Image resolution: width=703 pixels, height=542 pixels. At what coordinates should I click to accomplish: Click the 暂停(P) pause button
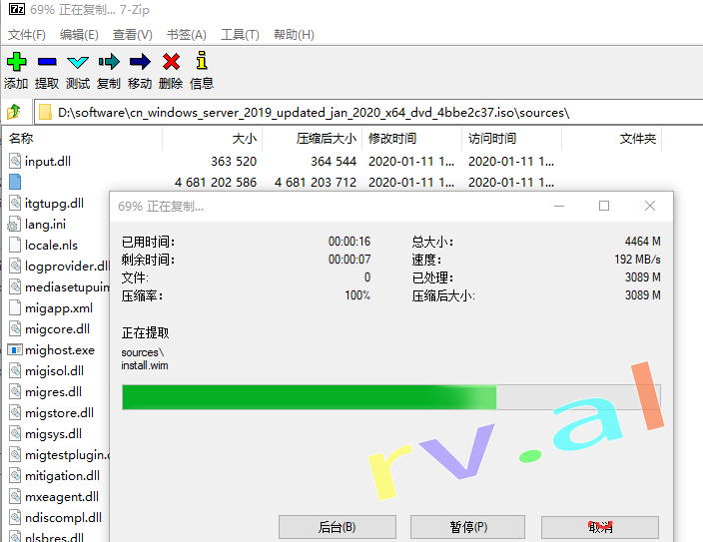[x=468, y=527]
